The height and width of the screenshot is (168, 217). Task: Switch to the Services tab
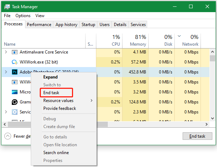[138, 25]
